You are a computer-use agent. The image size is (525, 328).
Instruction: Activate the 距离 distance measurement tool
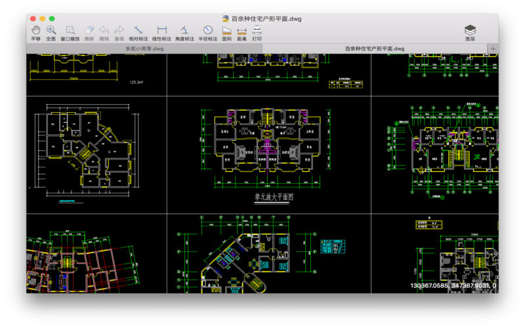point(241,33)
